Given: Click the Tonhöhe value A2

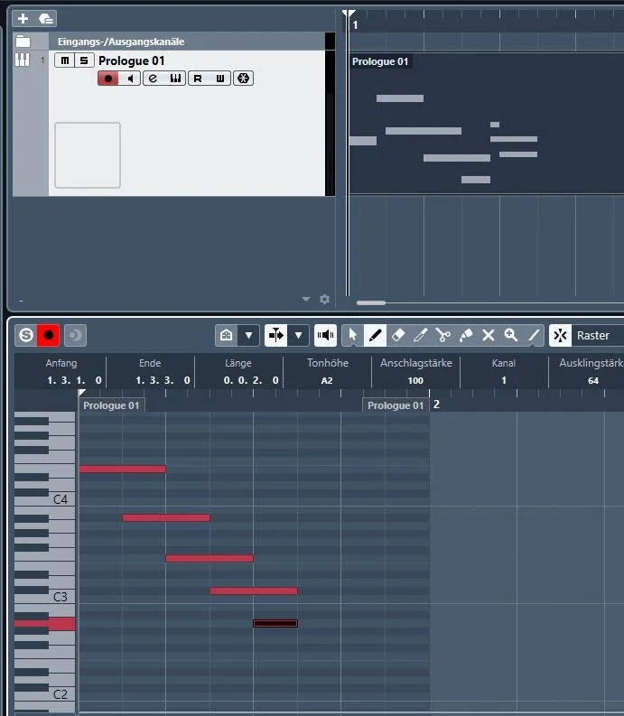Looking at the screenshot, I should click(327, 380).
